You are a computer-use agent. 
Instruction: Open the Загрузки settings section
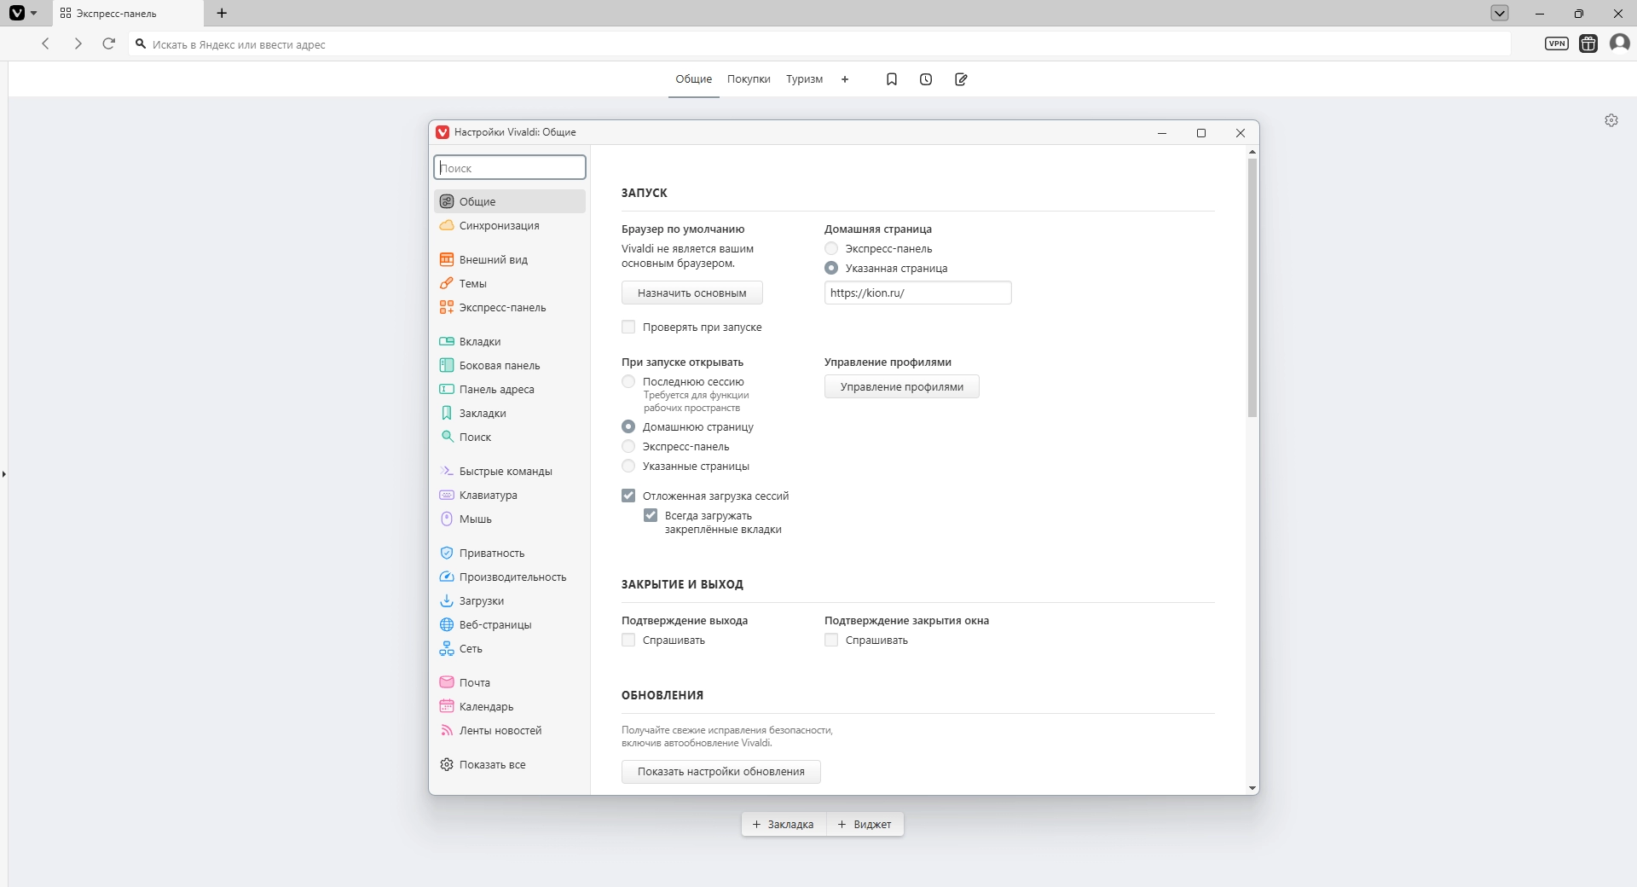click(510, 600)
